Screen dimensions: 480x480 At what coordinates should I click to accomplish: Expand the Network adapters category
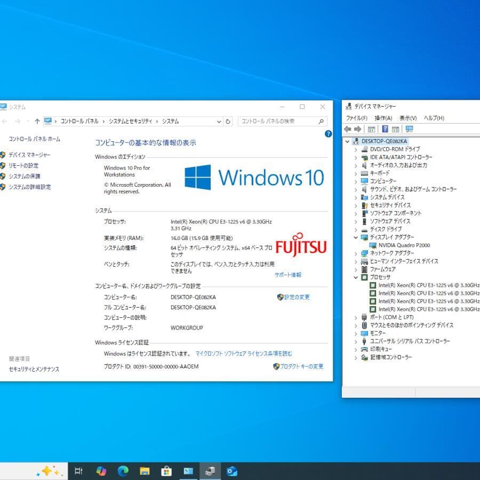[x=356, y=253]
